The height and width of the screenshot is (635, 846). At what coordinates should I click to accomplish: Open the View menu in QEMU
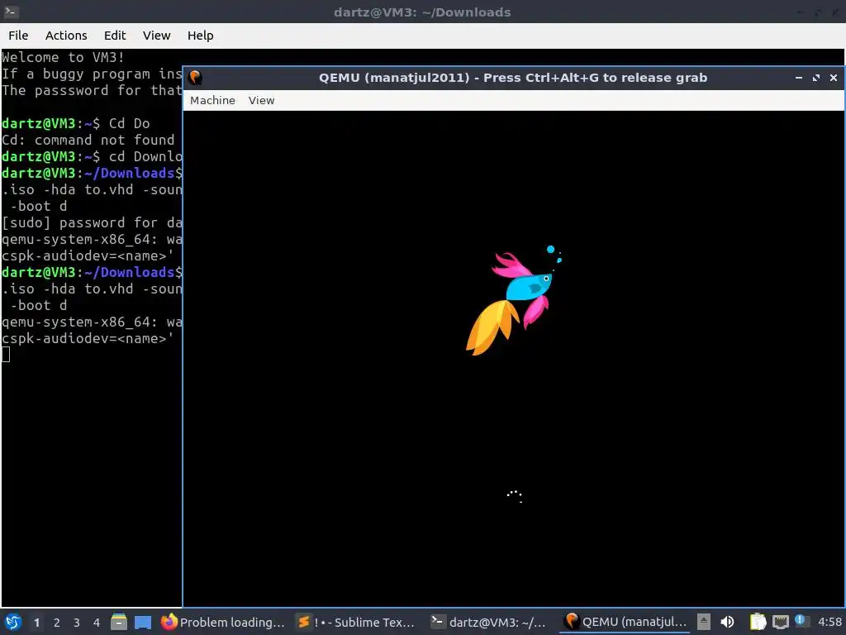coord(261,100)
